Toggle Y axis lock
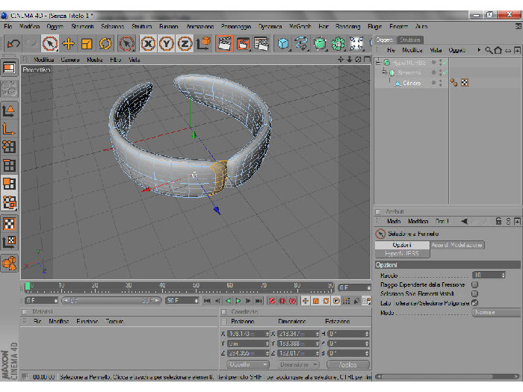Screen dimensions: 523x392 coord(167,43)
